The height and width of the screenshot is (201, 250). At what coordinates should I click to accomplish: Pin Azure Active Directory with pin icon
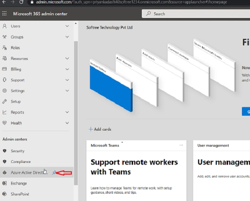tap(54, 173)
